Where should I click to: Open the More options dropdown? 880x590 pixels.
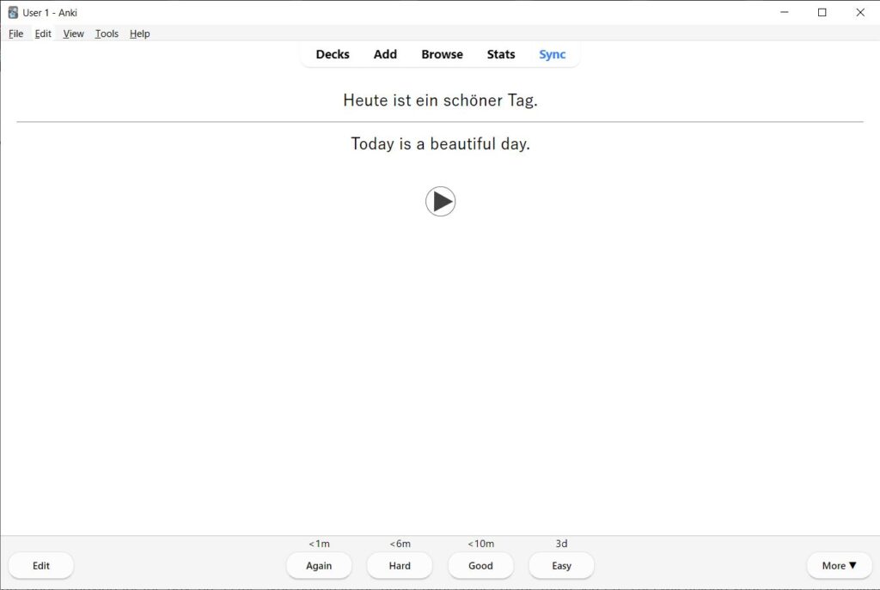pyautogui.click(x=839, y=565)
